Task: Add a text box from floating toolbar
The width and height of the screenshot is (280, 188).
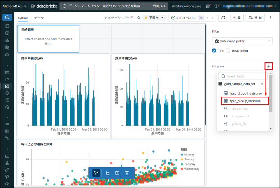Action: point(117,173)
